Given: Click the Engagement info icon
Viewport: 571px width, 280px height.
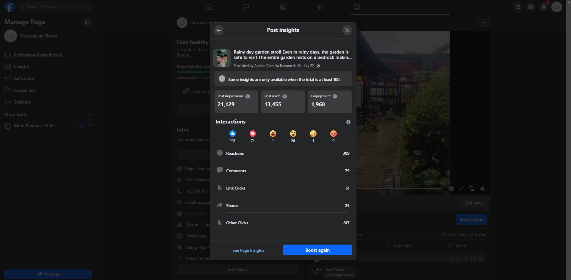Looking at the screenshot, I should click(x=335, y=96).
